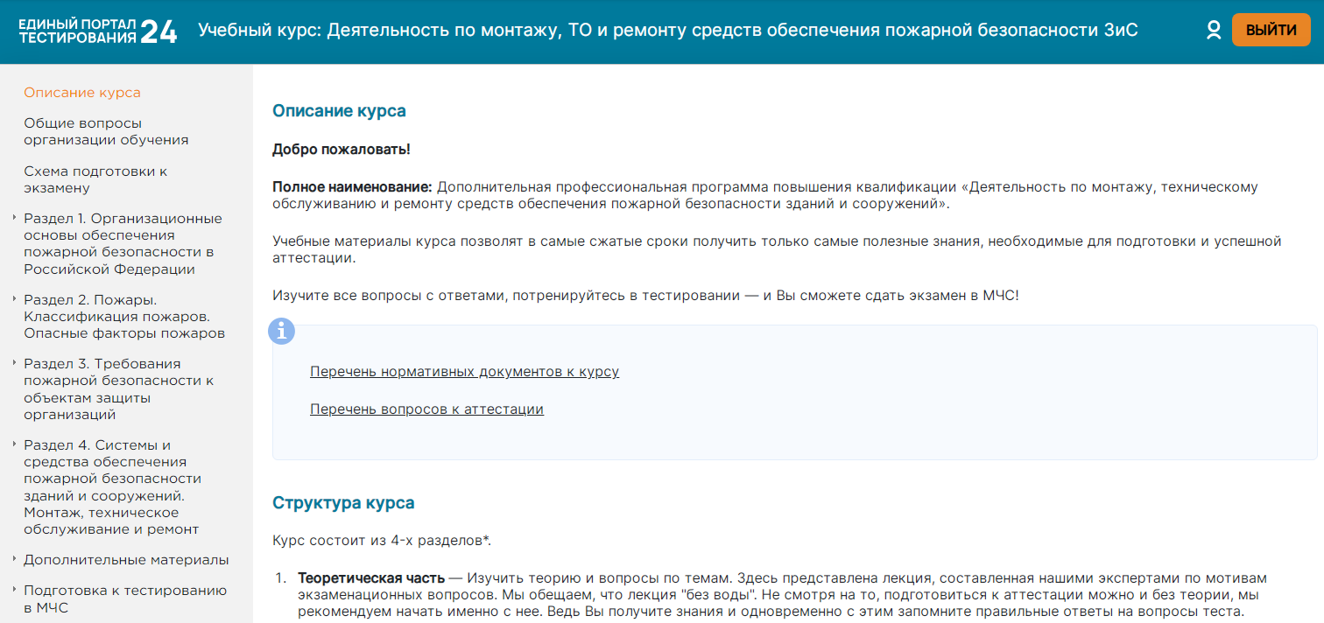Click the Учебный курс title in header

point(667,31)
